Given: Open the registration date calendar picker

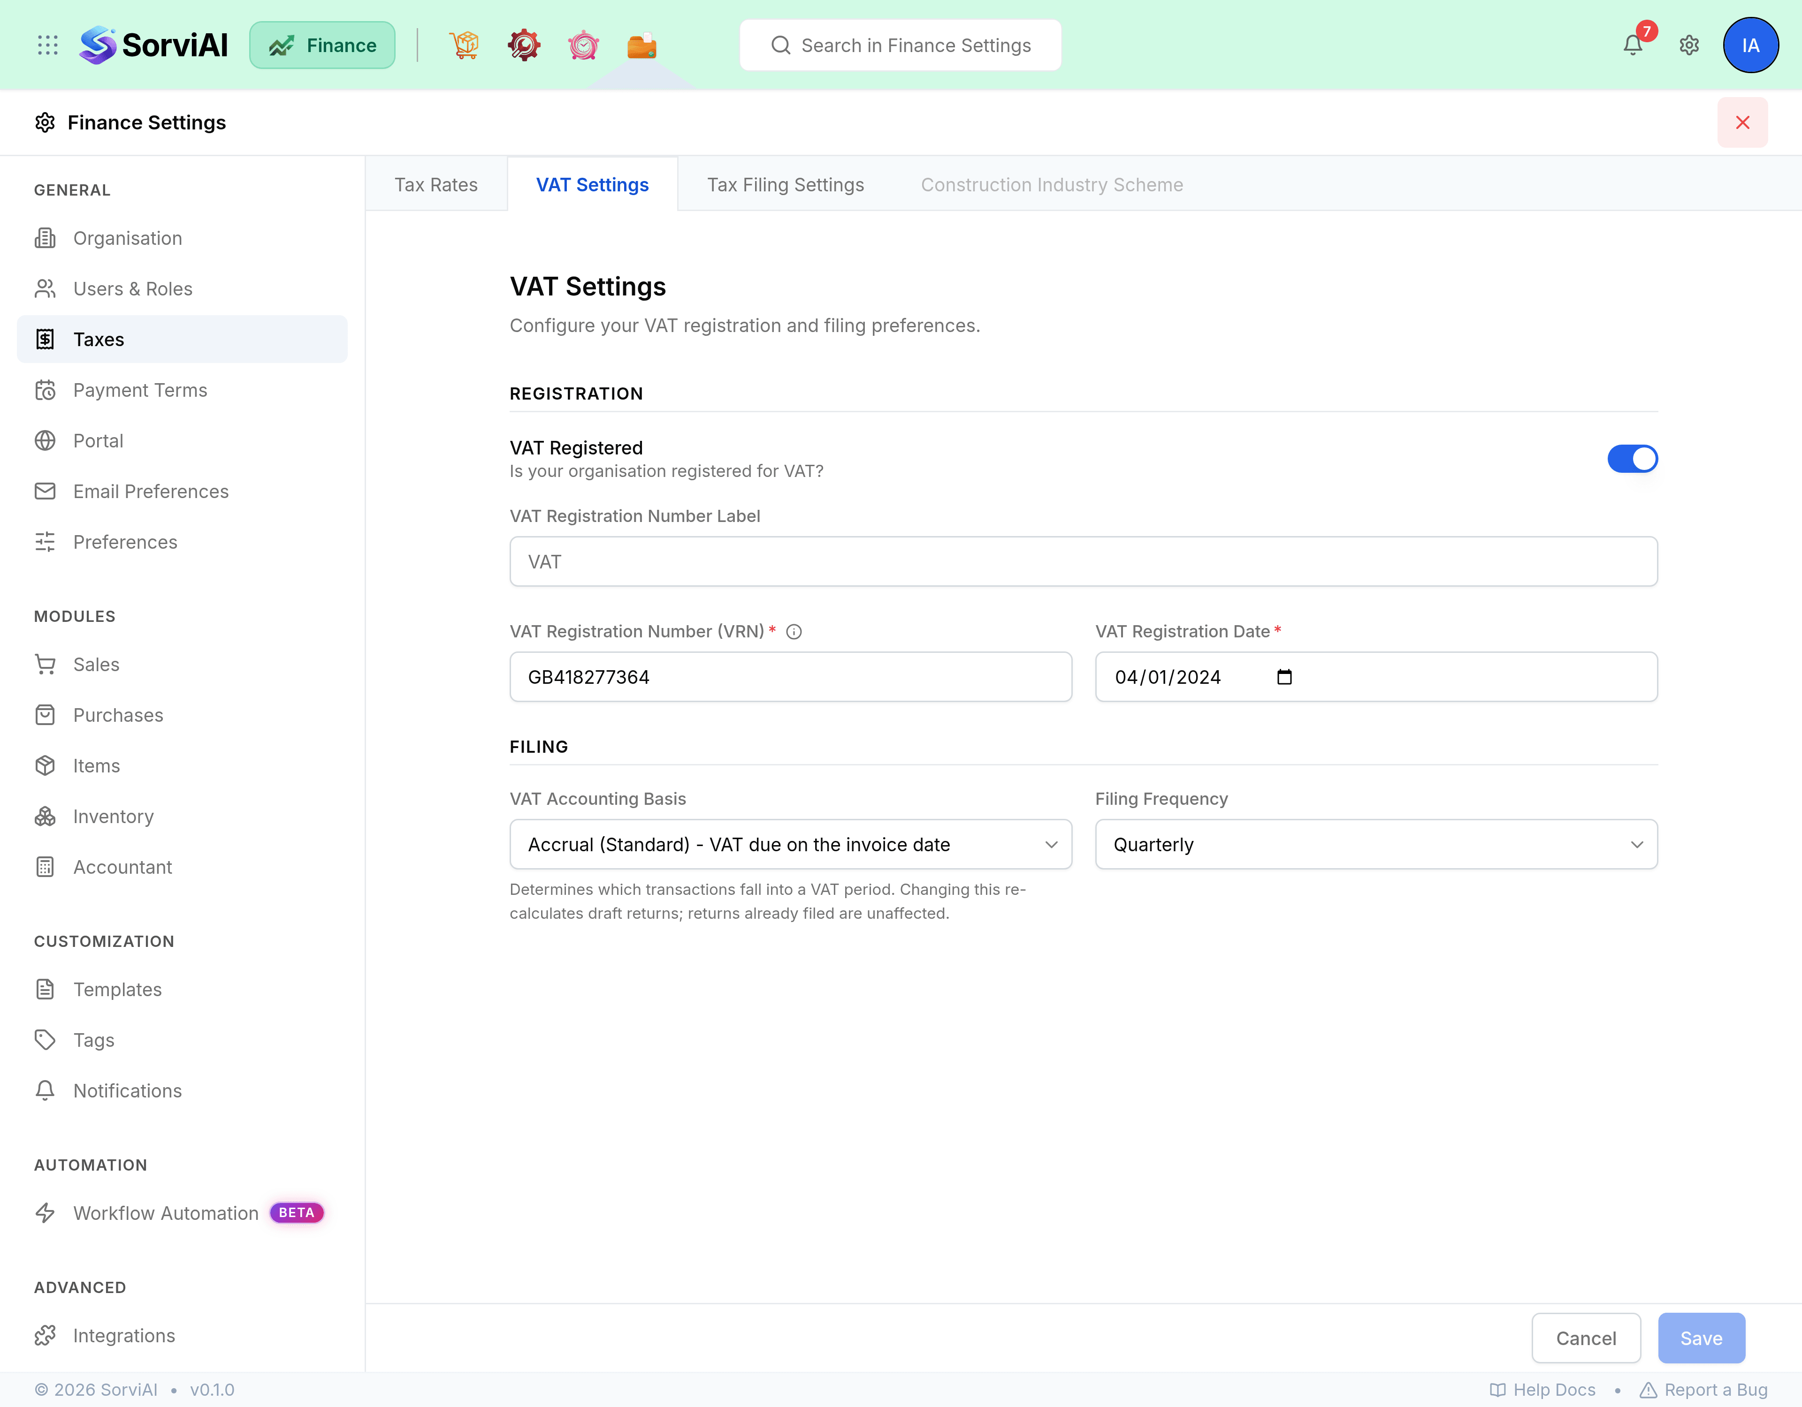Looking at the screenshot, I should tap(1284, 677).
